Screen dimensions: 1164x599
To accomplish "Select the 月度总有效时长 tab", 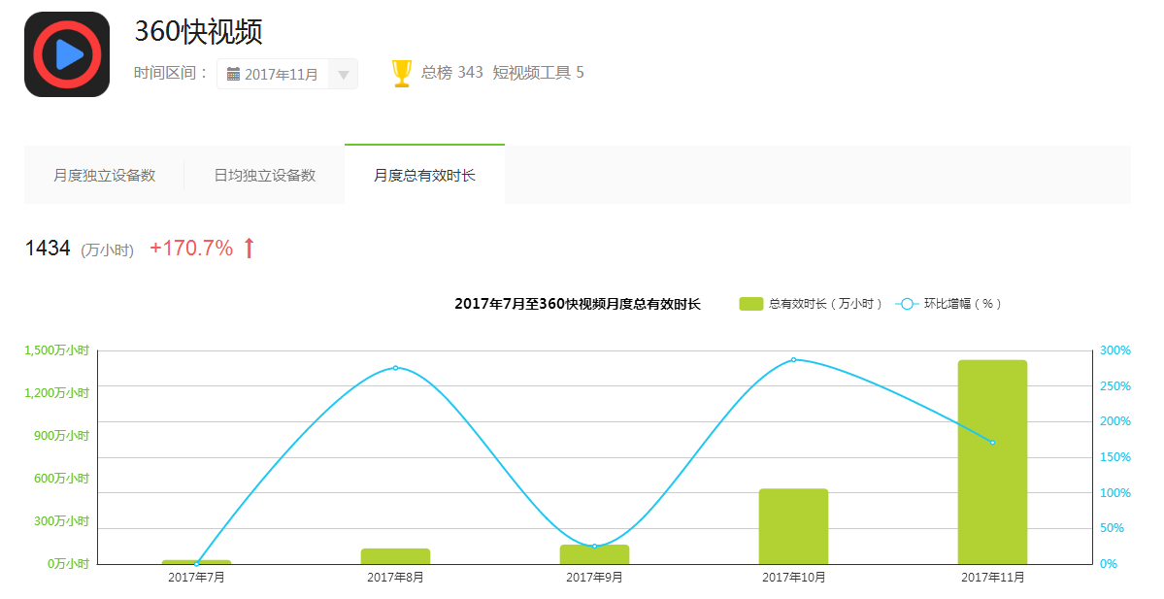I will tap(424, 176).
